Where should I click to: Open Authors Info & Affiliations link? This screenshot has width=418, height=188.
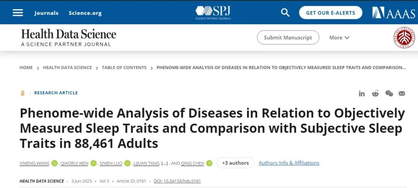pyautogui.click(x=289, y=163)
